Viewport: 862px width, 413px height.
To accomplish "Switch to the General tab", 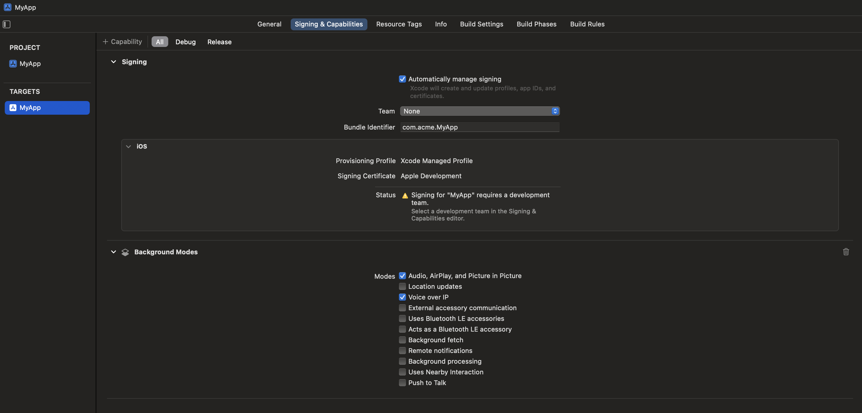I will click(x=269, y=24).
